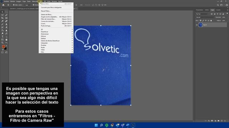
Task: Switch to the Propiedades panel tab
Action: pos(200,10)
